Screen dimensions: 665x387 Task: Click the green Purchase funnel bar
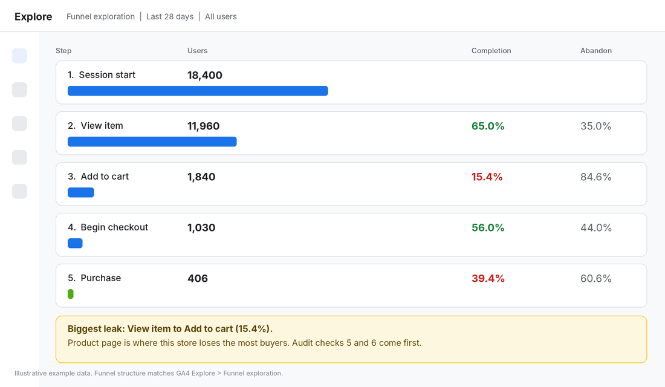point(71,294)
